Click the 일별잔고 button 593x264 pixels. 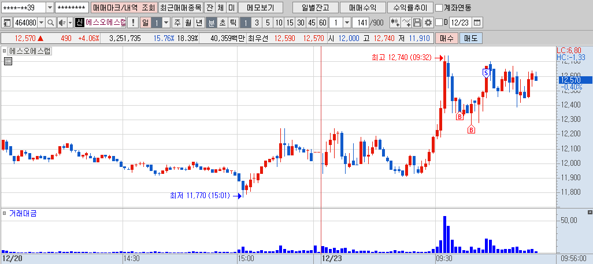click(316, 7)
